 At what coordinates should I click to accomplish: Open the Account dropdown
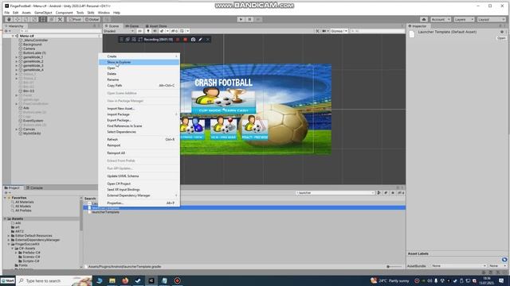click(441, 19)
